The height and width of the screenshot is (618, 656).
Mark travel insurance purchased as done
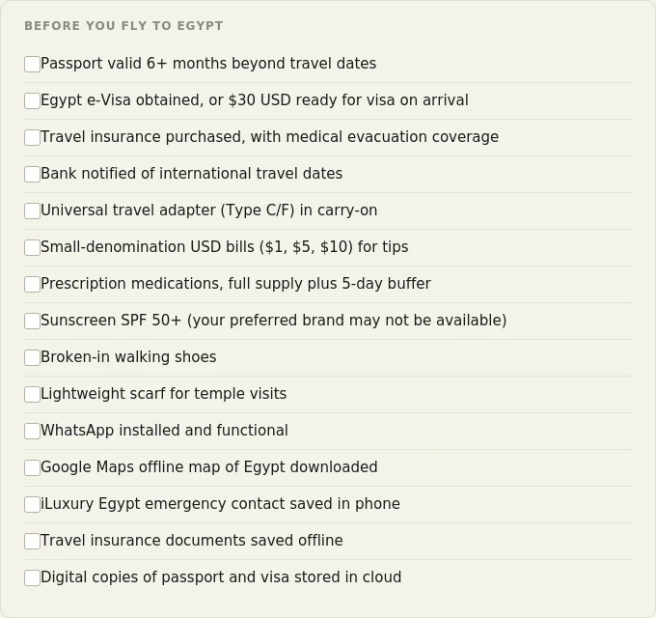click(x=32, y=138)
